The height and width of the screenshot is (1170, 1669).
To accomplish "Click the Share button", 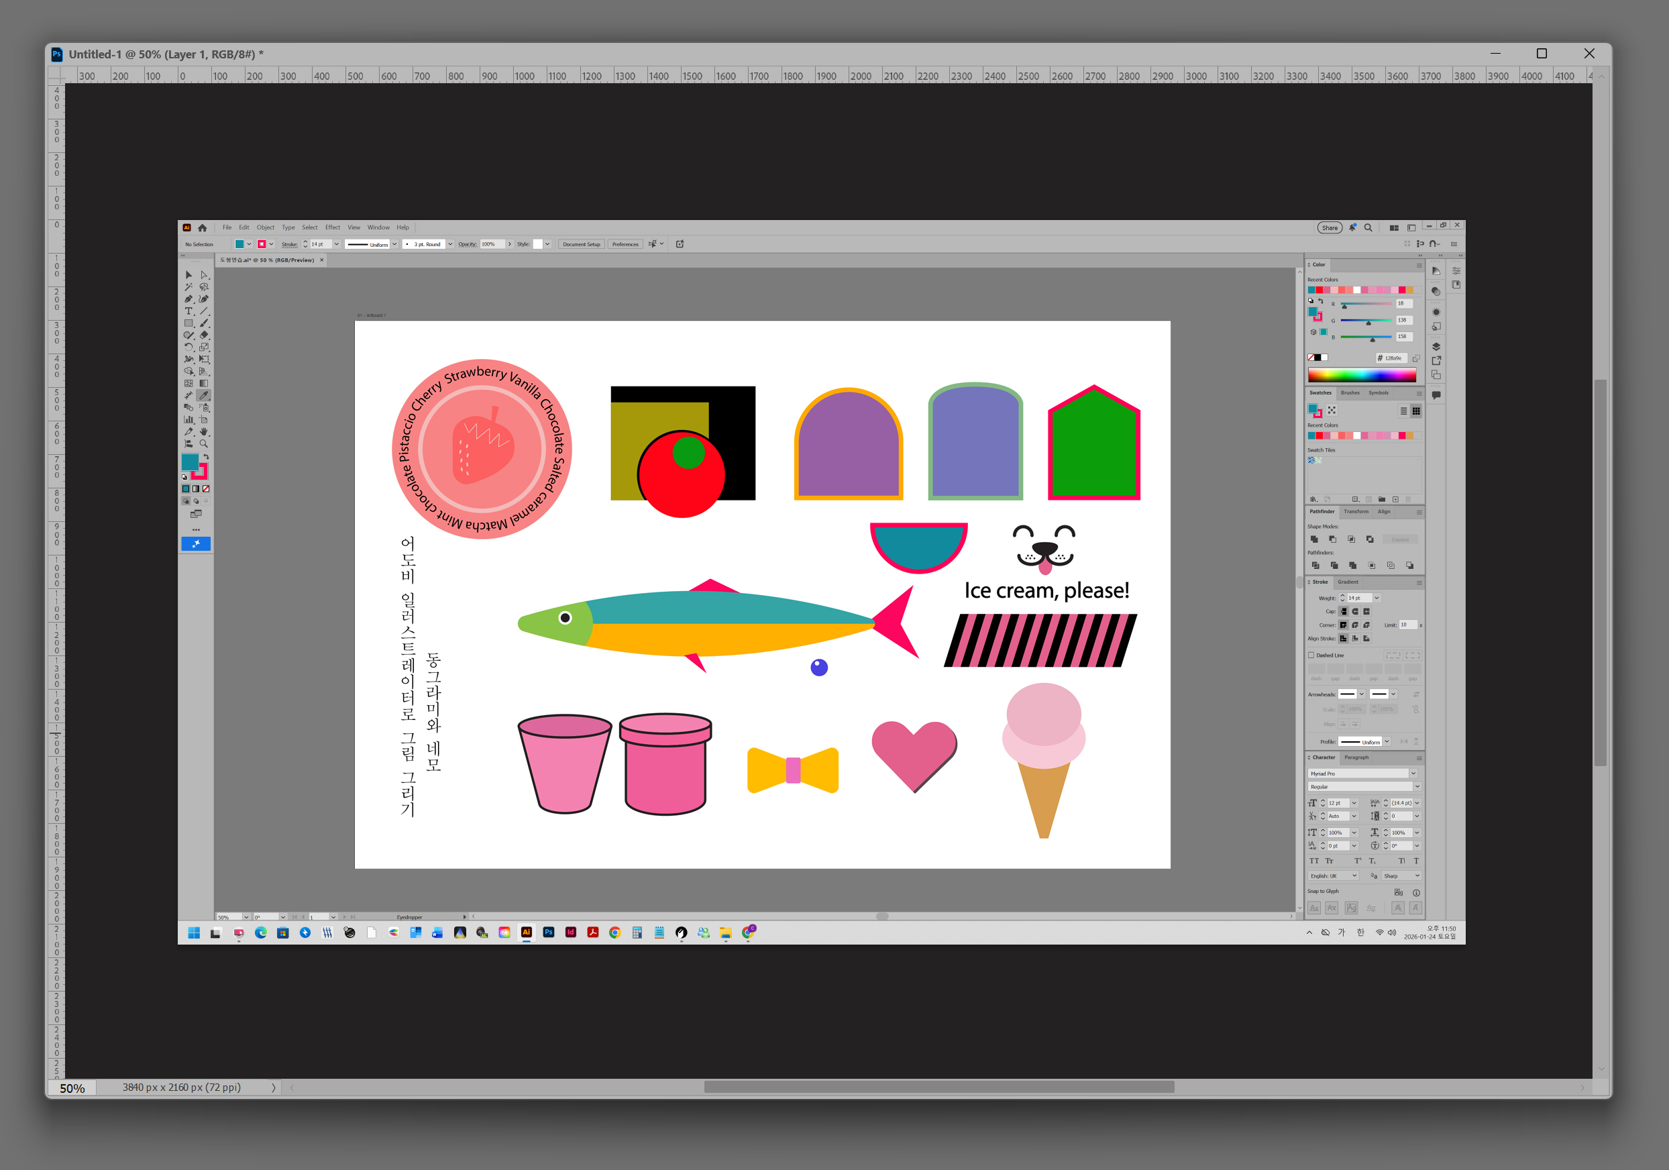I will (x=1330, y=227).
